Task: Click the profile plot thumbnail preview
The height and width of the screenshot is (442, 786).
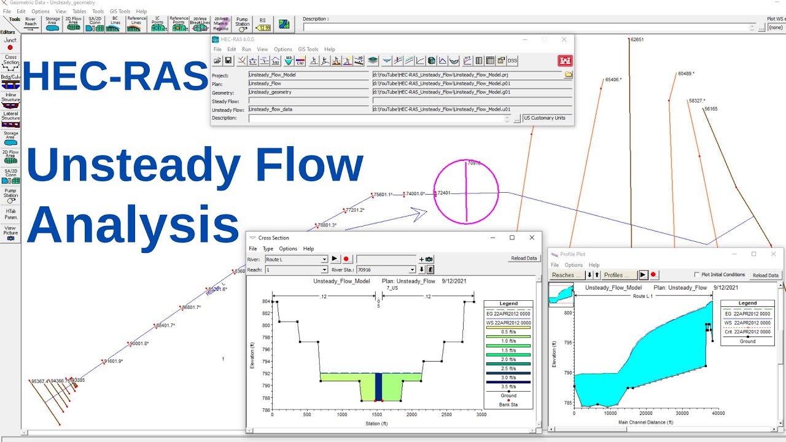Action: point(561,294)
